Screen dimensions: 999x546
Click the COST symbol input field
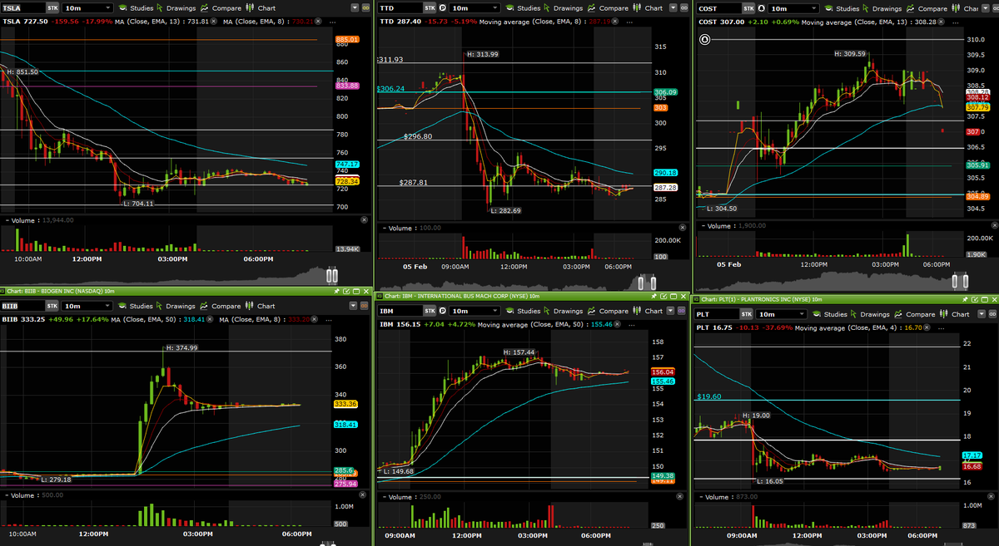pyautogui.click(x=719, y=8)
